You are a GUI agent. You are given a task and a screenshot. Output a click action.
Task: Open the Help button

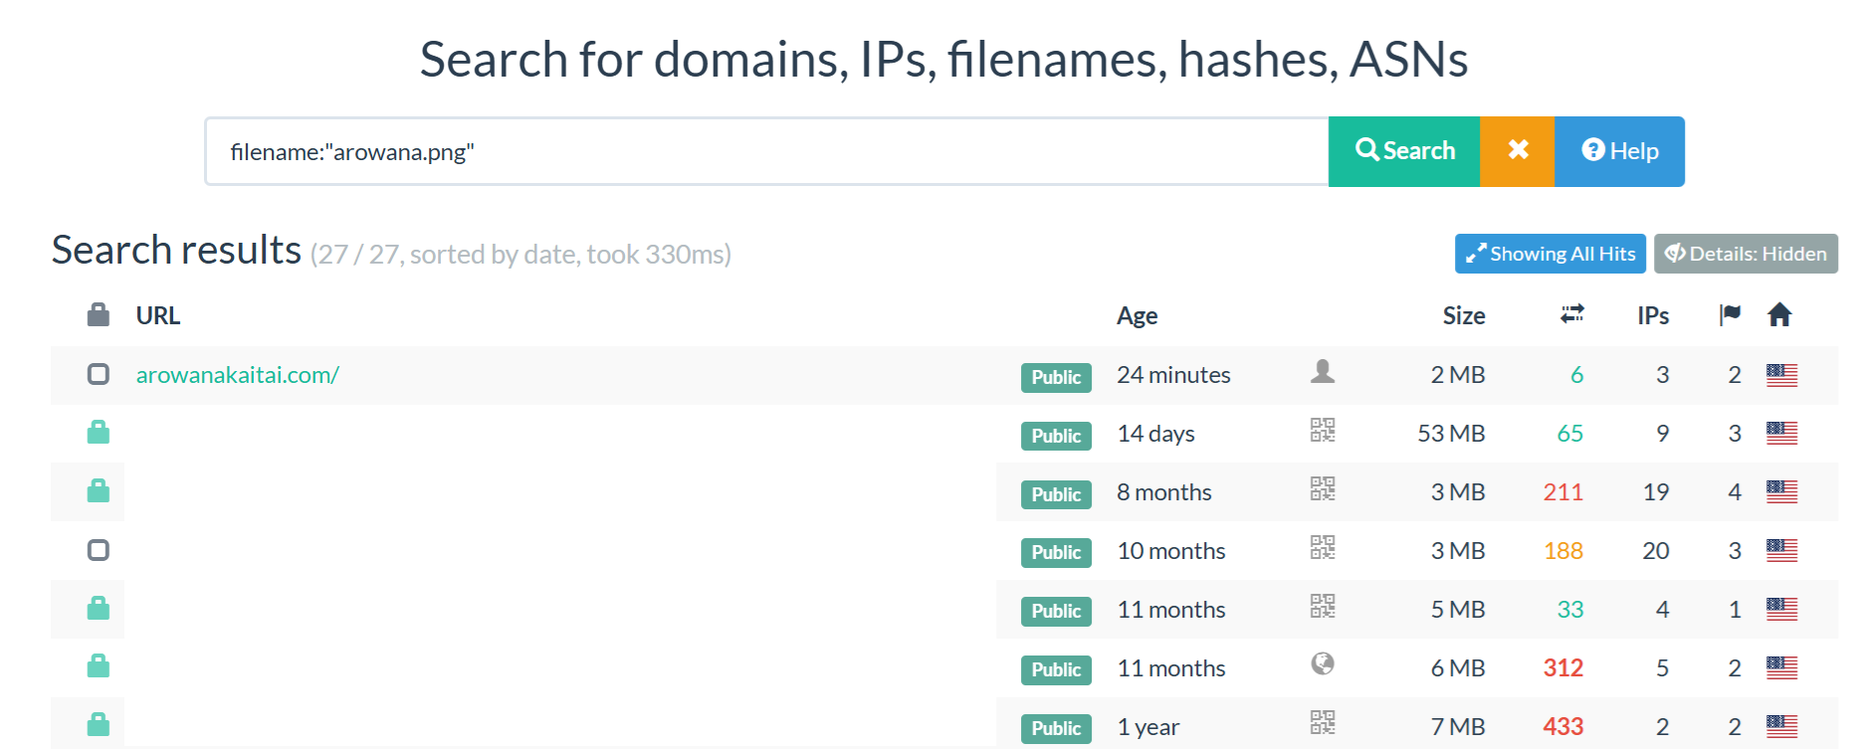coord(1619,151)
